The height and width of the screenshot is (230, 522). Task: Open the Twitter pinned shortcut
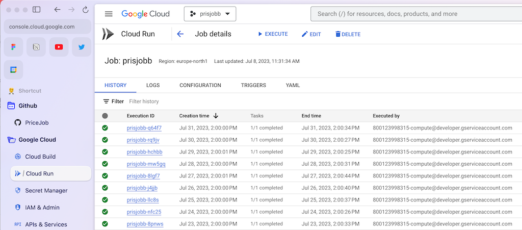(82, 47)
